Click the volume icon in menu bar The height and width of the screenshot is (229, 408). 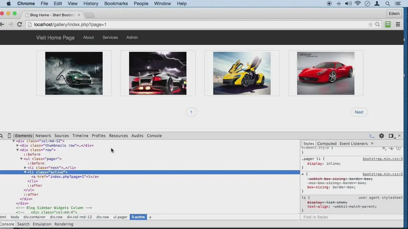pos(348,3)
